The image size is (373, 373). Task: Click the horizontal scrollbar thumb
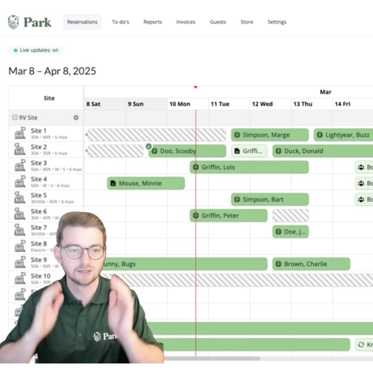coord(212,358)
